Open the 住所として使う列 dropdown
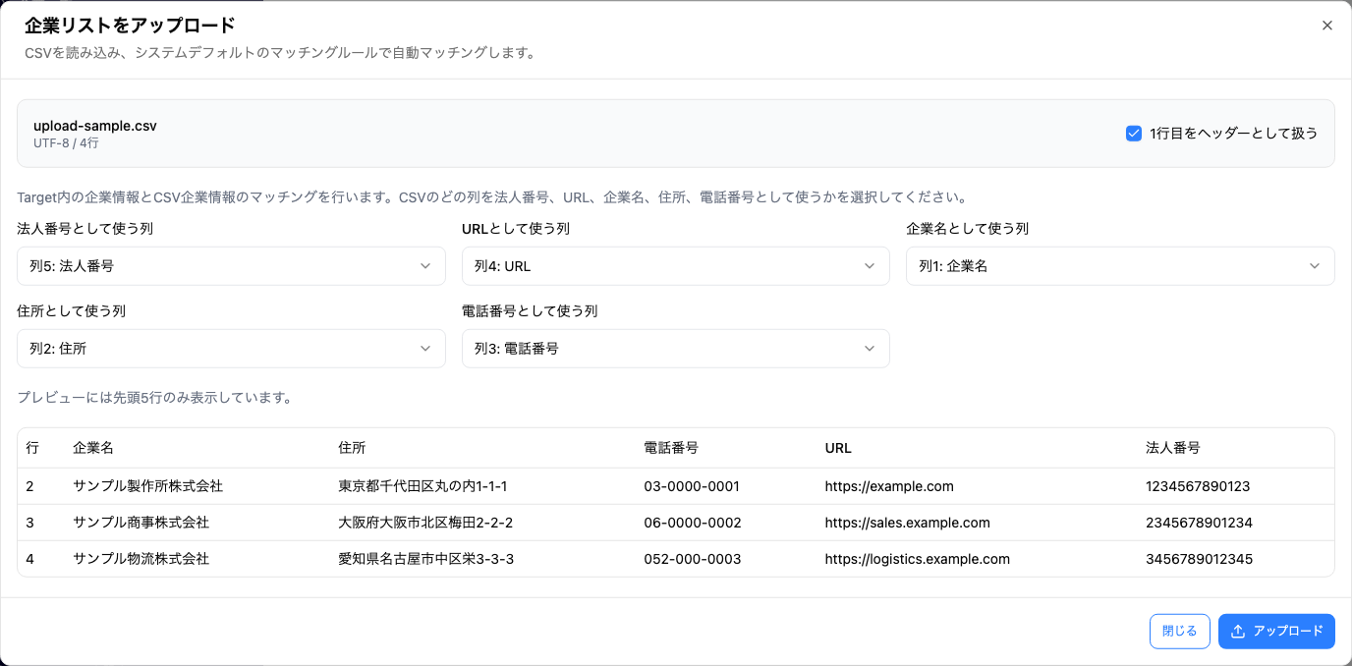The image size is (1352, 666). click(231, 349)
